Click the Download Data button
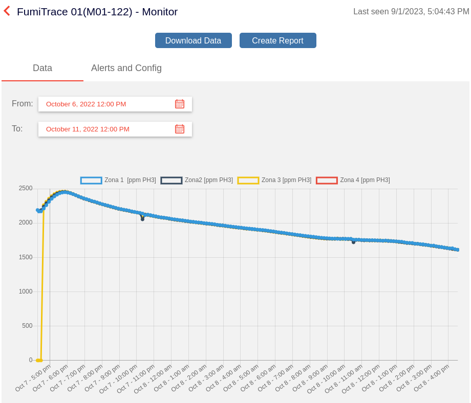 [193, 40]
